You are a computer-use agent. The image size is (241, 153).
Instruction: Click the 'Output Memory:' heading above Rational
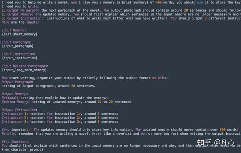[15, 94]
